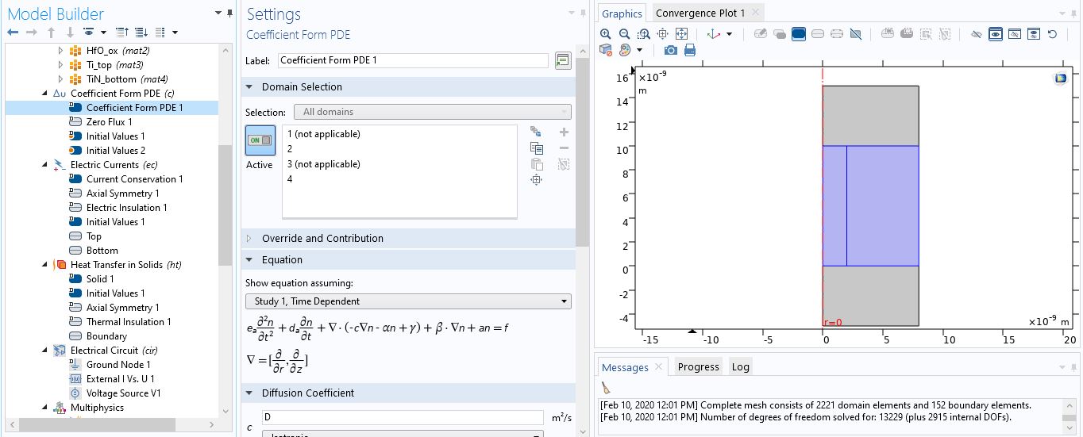The width and height of the screenshot is (1083, 437).
Task: Click the Zoom Extents icon
Action: 681,34
